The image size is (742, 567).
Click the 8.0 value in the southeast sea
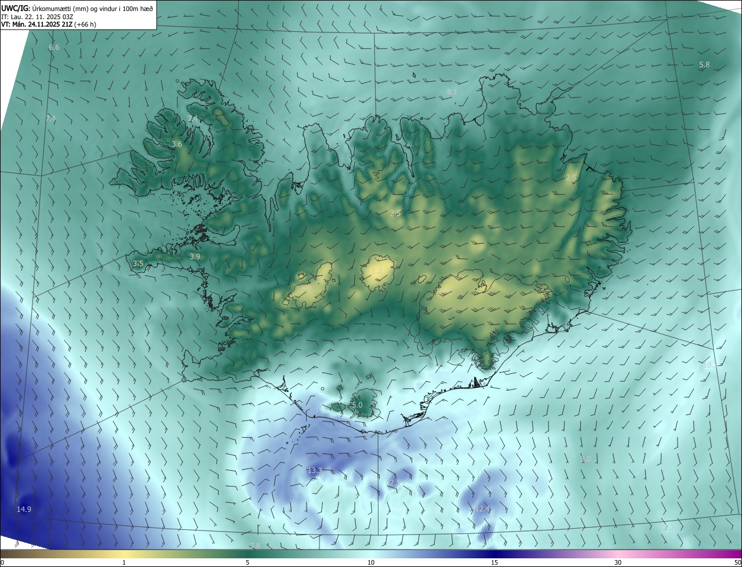(x=585, y=459)
